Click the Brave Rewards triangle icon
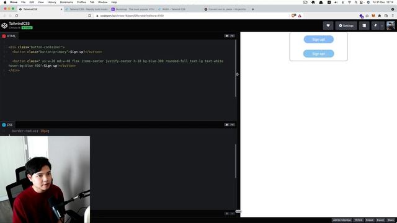 (300, 15)
